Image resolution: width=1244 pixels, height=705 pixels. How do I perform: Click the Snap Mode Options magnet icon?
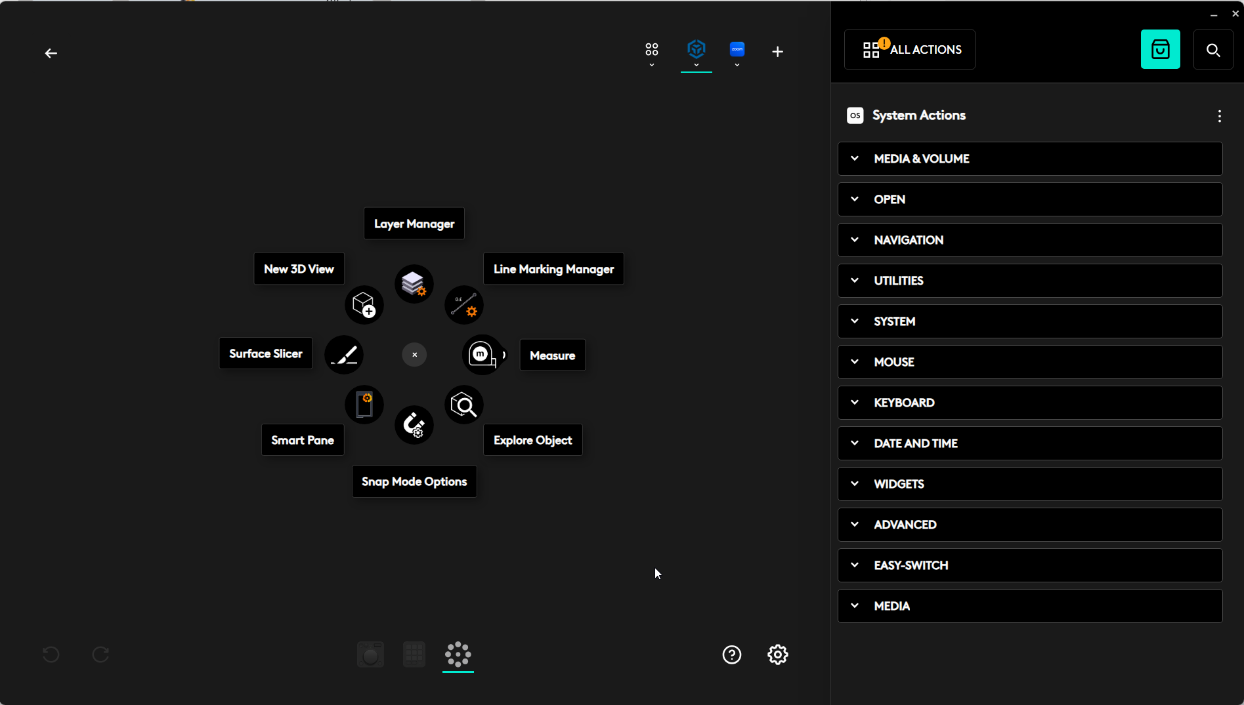pyautogui.click(x=414, y=425)
